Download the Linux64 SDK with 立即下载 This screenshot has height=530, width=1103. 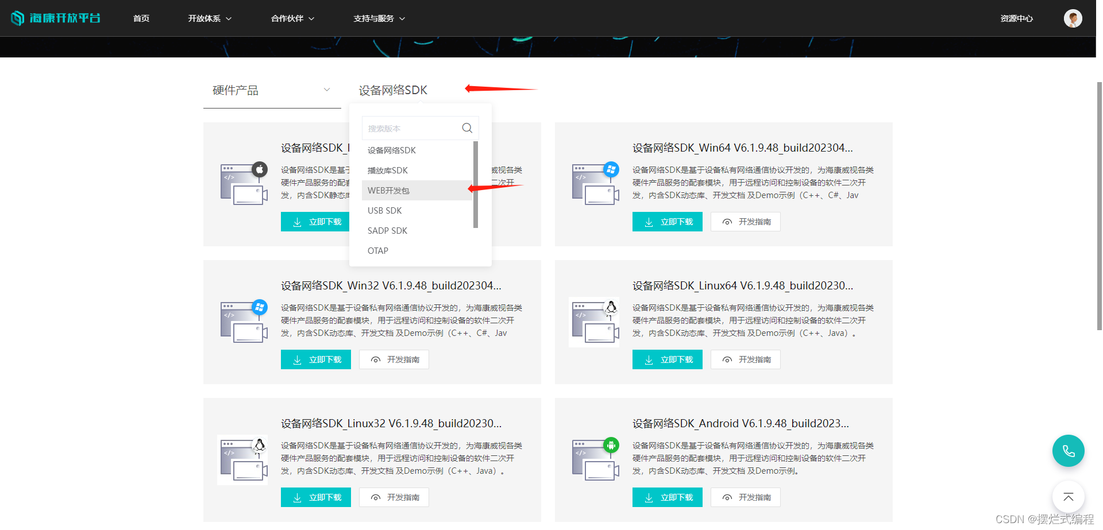point(668,359)
